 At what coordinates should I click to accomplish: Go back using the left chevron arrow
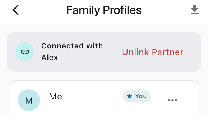click(16, 10)
